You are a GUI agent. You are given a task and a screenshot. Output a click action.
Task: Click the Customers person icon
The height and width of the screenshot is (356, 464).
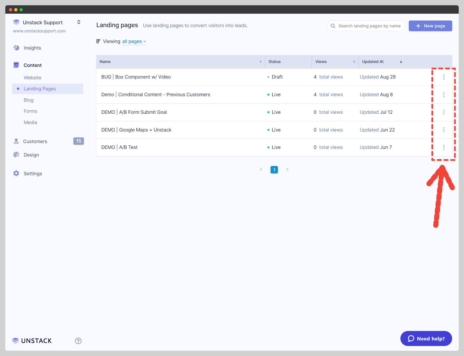coord(16,141)
